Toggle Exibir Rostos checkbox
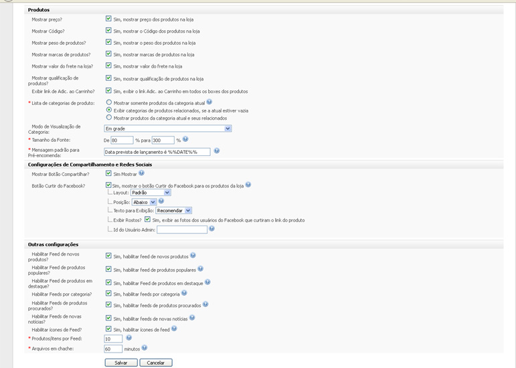 [x=147, y=219]
